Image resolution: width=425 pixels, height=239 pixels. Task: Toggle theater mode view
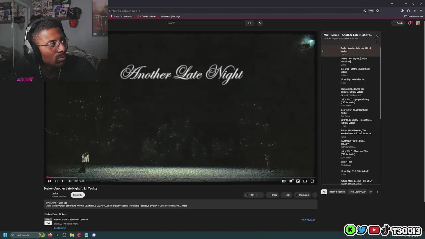[x=305, y=181]
